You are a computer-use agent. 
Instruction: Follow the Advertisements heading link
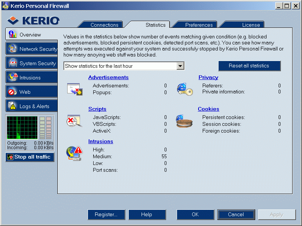pos(108,77)
